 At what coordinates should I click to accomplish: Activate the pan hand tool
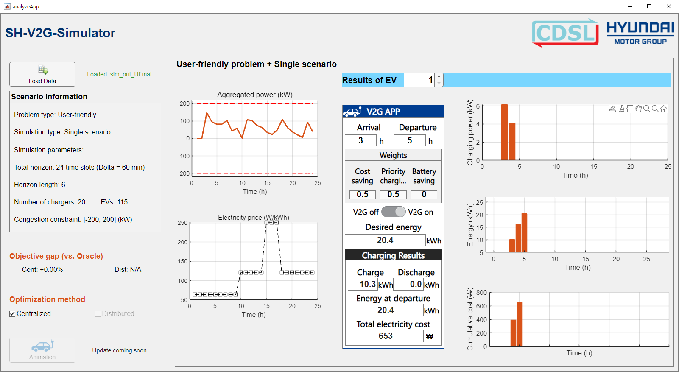[x=638, y=109]
